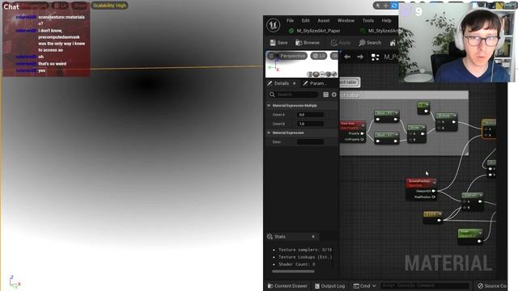The height and width of the screenshot is (291, 518).
Task: Edit the Const A value field
Action: point(310,115)
